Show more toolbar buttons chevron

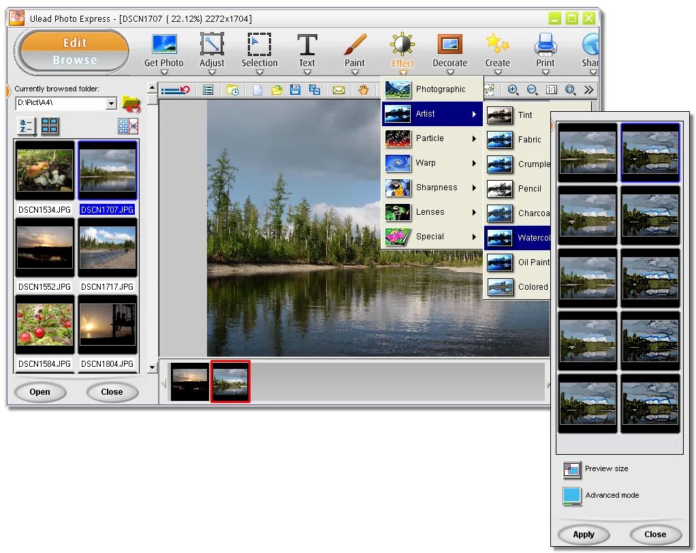[x=589, y=90]
